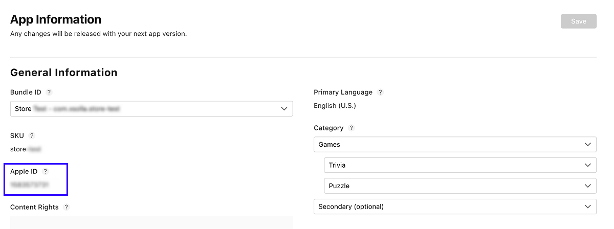The width and height of the screenshot is (614, 229).
Task: Click the question mark next to Category
Action: (x=351, y=128)
